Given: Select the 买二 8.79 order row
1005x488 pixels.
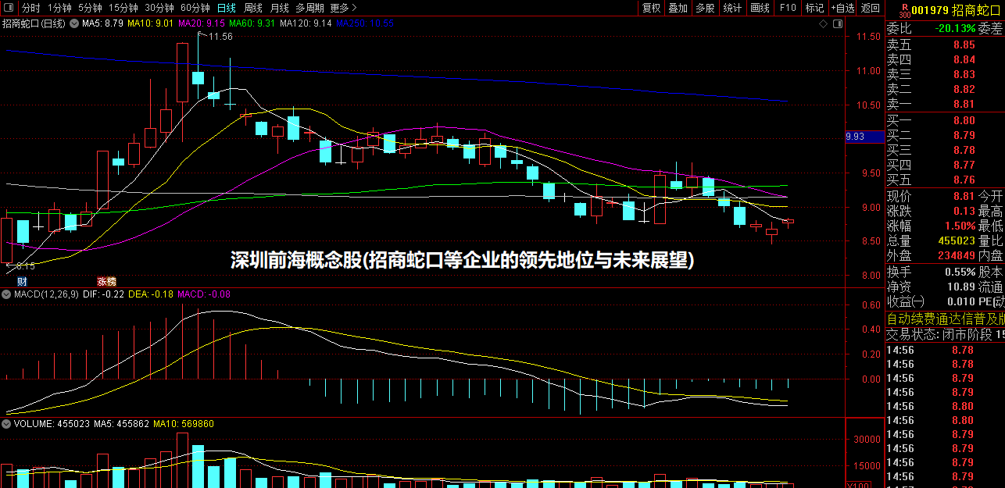Looking at the screenshot, I should click(x=944, y=135).
